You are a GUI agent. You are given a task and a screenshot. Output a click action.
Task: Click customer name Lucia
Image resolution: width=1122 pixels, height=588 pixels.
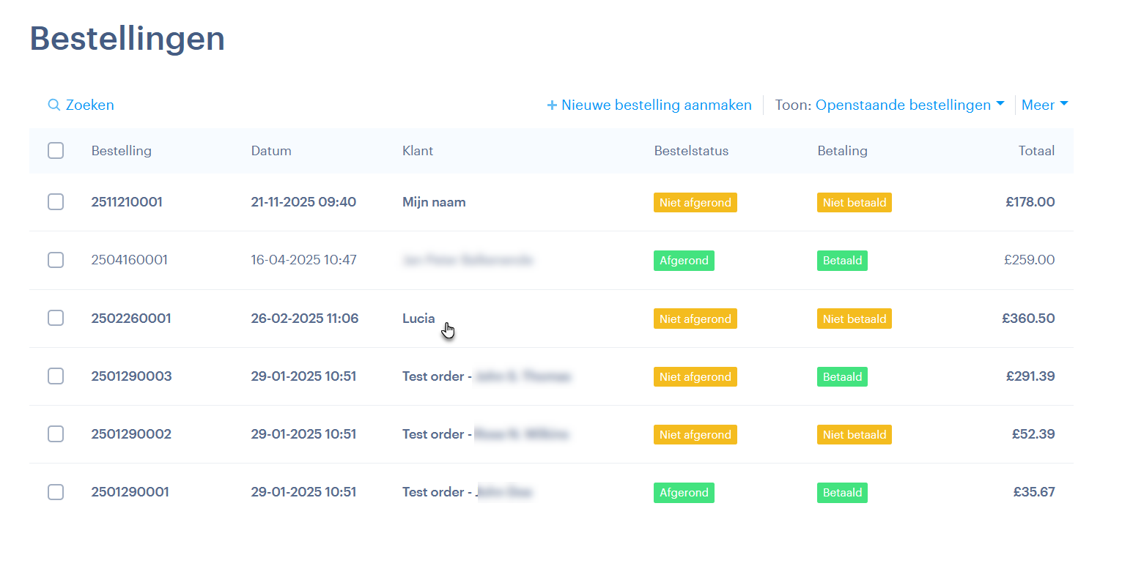[x=418, y=319]
